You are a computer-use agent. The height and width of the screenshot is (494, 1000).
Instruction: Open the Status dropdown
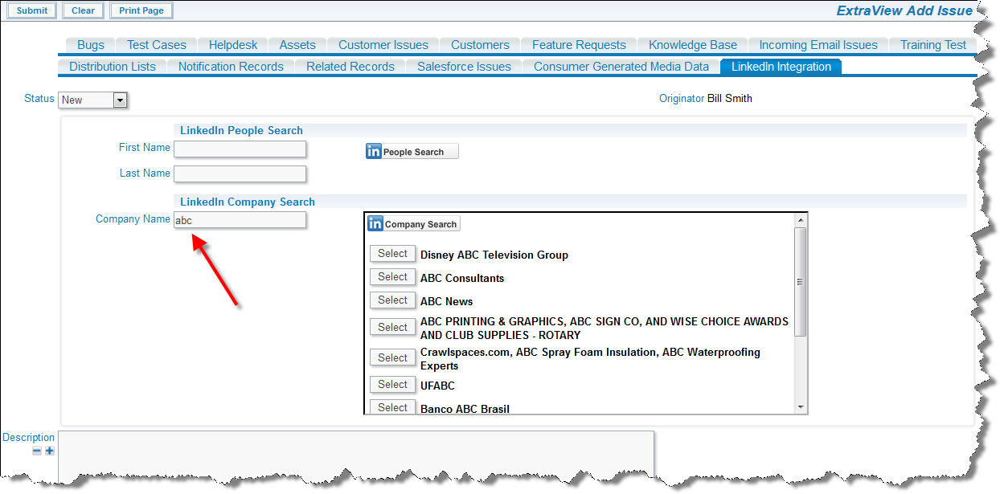click(93, 100)
